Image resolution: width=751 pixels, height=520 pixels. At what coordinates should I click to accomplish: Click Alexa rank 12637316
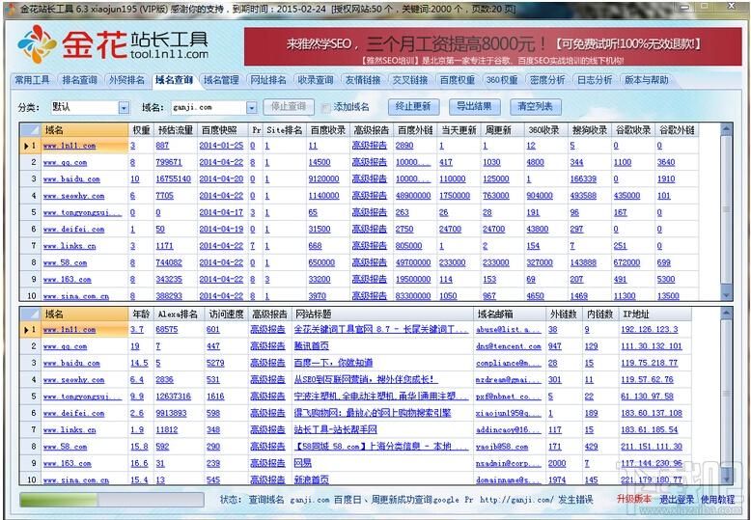tap(174, 397)
